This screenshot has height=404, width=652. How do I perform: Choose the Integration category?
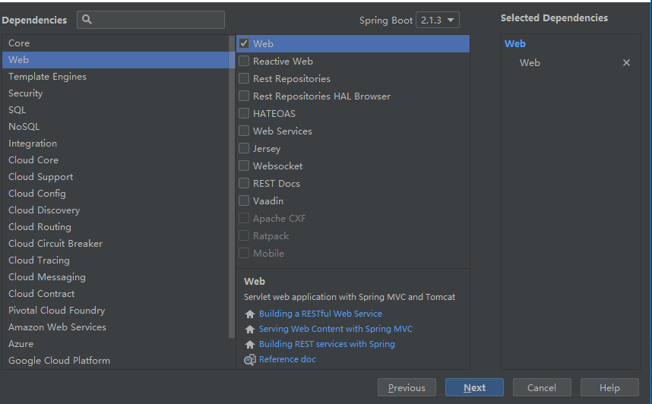pyautogui.click(x=116, y=144)
